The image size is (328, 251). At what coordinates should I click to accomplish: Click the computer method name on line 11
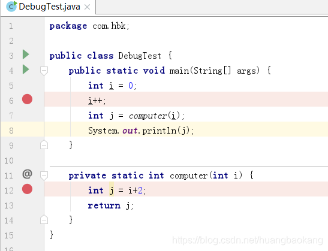click(x=189, y=176)
